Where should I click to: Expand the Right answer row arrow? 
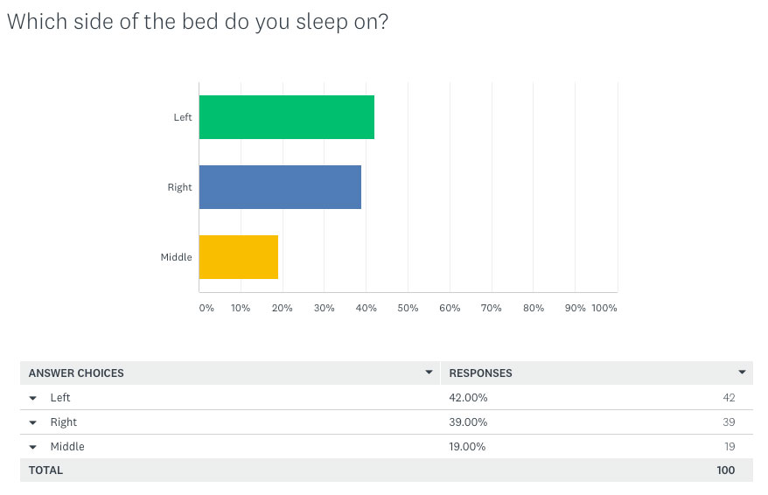pos(33,422)
